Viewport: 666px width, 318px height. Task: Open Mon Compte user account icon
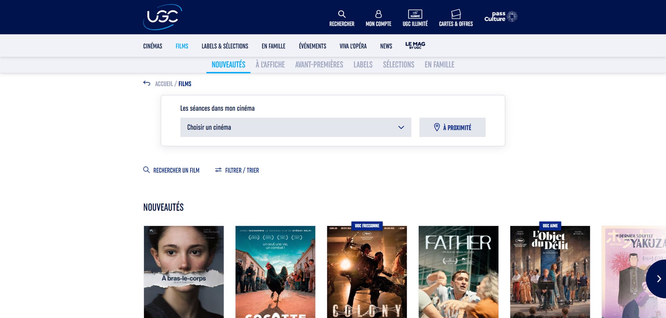(378, 14)
